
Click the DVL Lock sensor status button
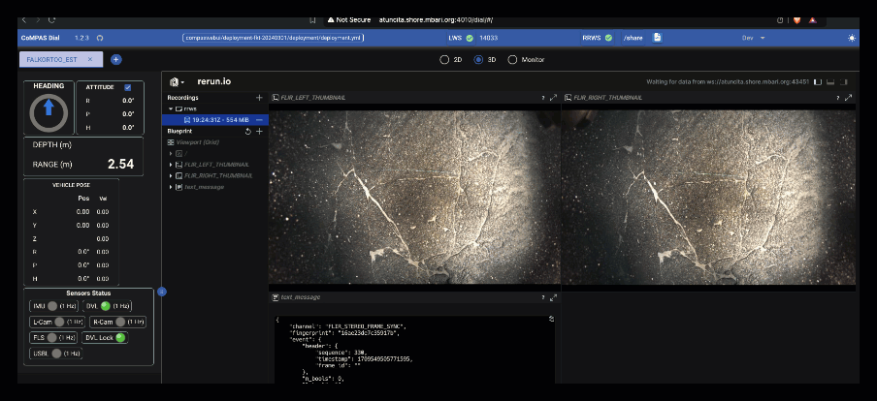106,337
